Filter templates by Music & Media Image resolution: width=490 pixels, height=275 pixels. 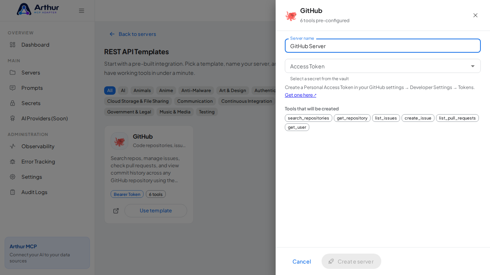175,112
